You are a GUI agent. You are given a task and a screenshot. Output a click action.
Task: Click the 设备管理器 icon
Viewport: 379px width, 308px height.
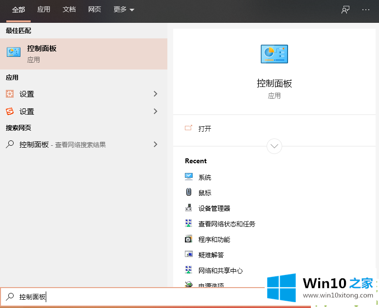(x=189, y=208)
